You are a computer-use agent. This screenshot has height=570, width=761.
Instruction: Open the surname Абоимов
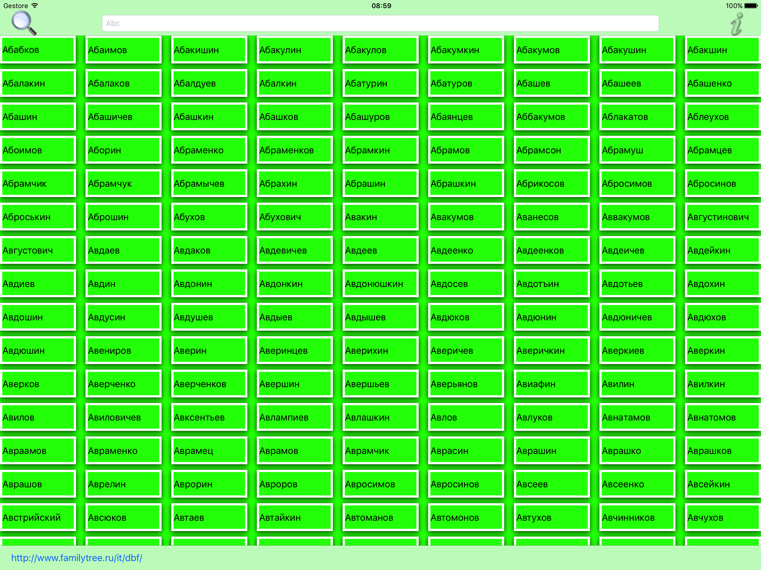pyautogui.click(x=38, y=150)
